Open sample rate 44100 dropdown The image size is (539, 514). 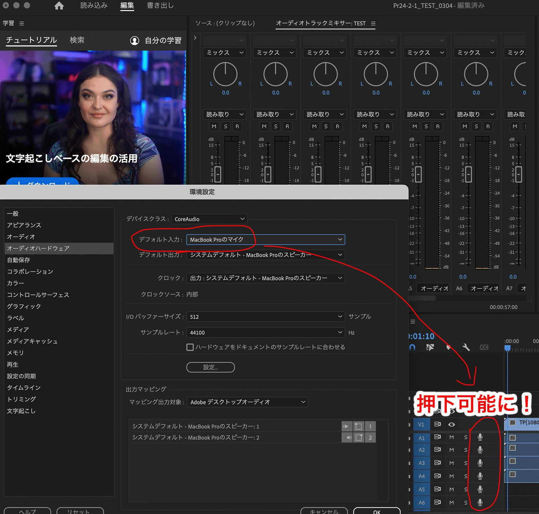coord(266,332)
